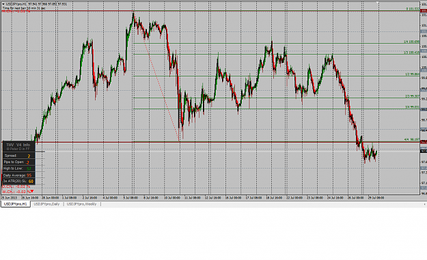This screenshot has width=427, height=260.
Task: Select the Fibonacci 1/3 100.418 level label
Action: [x=411, y=53]
